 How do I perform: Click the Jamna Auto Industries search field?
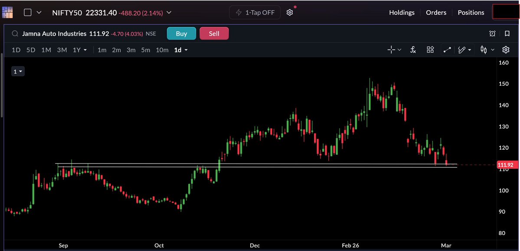pos(54,34)
